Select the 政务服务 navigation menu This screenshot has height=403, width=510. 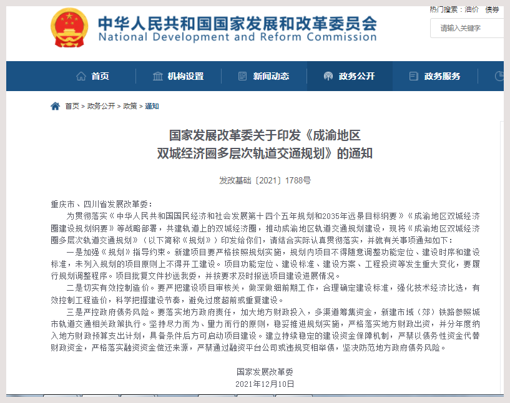coord(442,77)
